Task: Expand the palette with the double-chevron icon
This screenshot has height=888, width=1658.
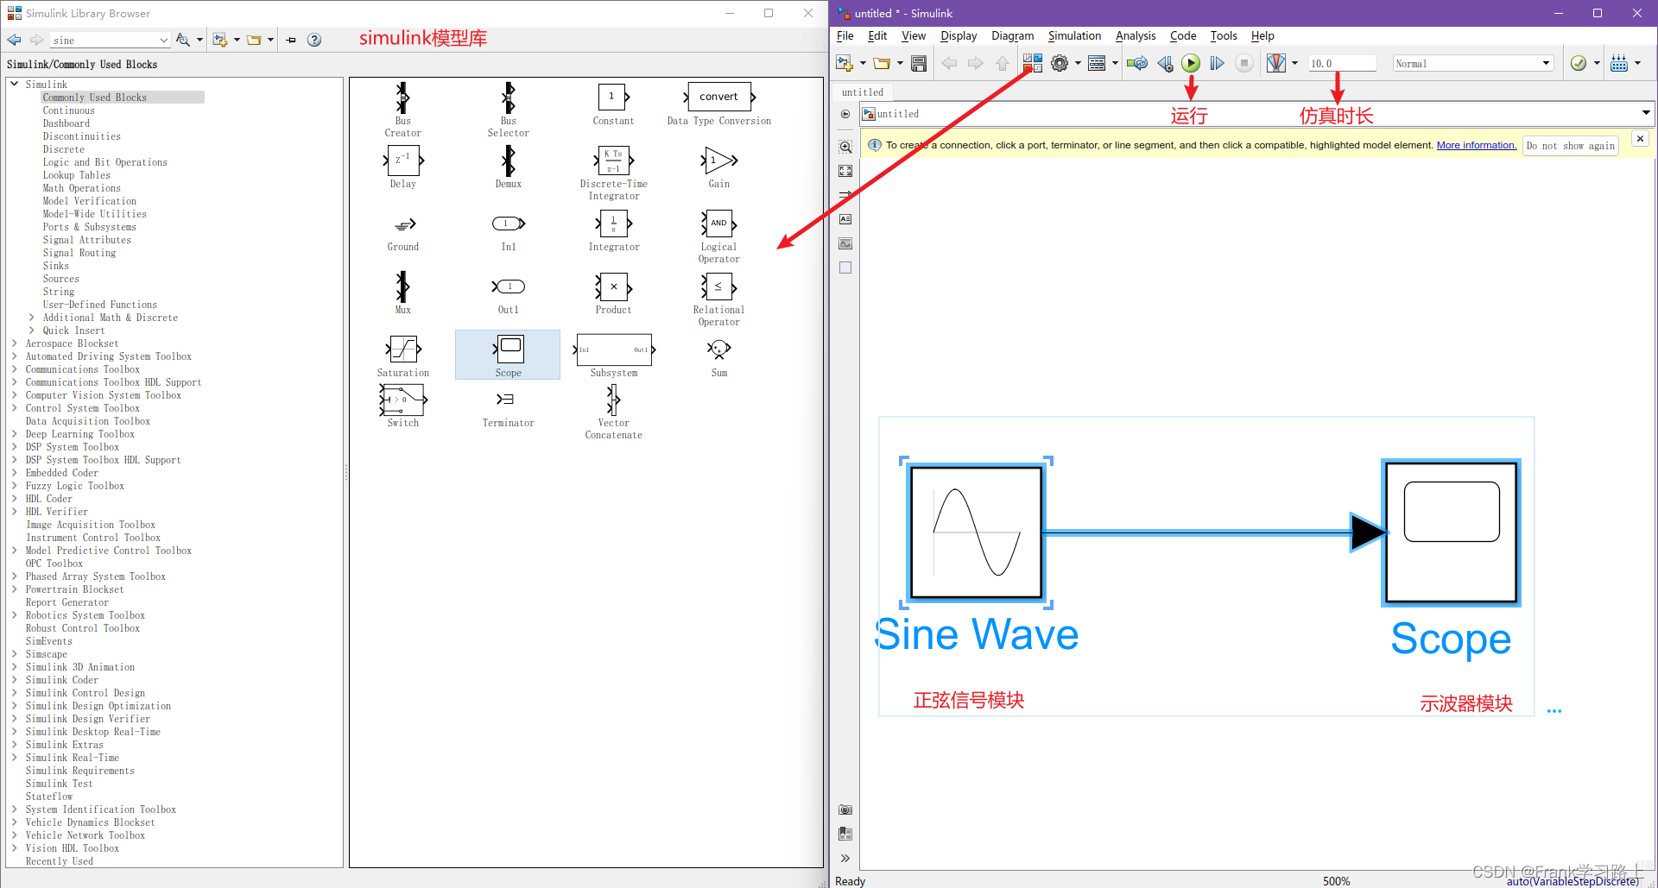Action: tap(845, 858)
